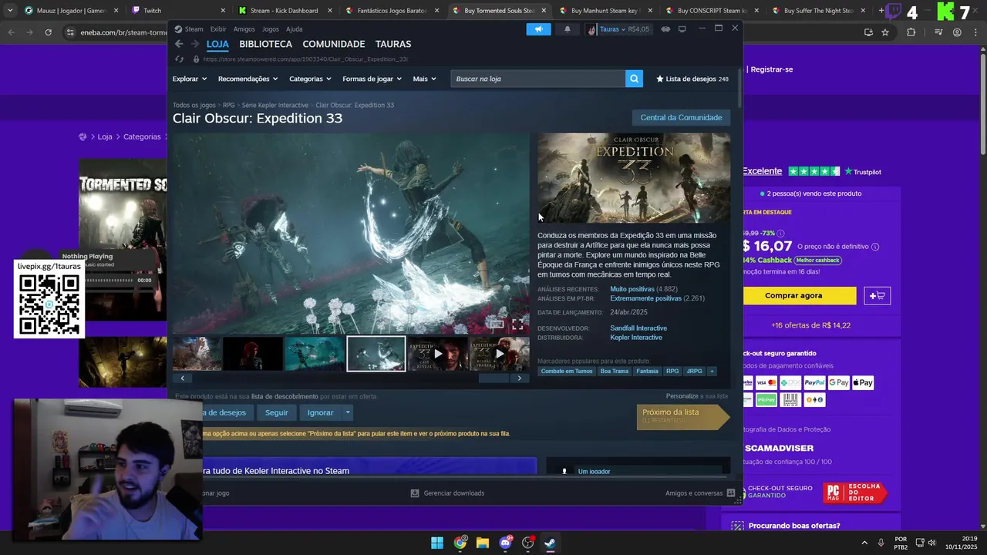Click Muito positivas recent reviews link
Viewport: 987px width, 555px height.
[x=632, y=289]
